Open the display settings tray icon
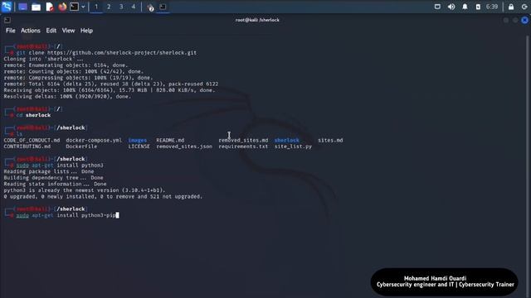This screenshot has width=531, height=298. [x=437, y=7]
